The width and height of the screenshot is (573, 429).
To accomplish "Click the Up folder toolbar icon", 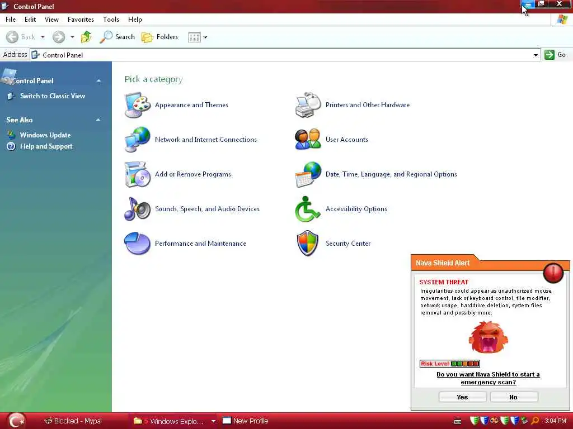I will [86, 37].
